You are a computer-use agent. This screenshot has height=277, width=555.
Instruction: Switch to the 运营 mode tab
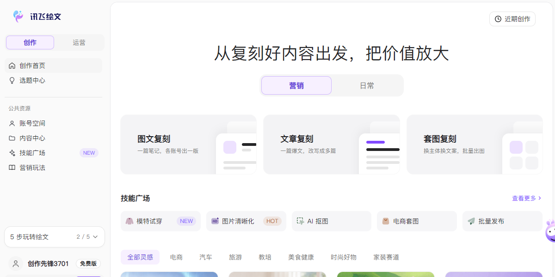(x=79, y=42)
